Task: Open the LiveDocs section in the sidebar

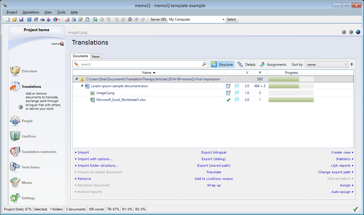Action: 23,136
